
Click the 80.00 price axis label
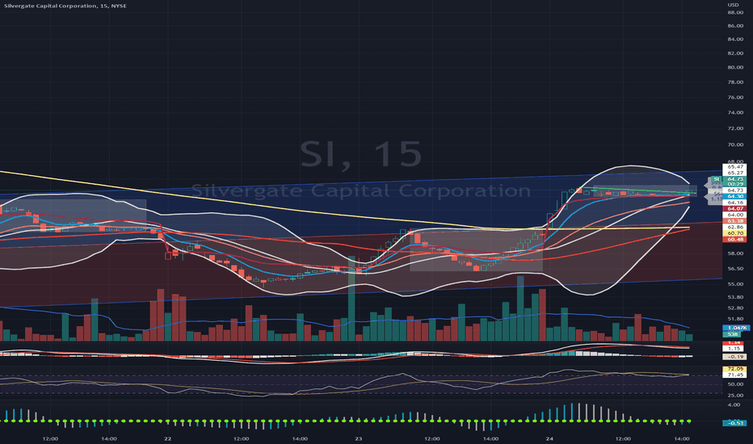point(735,67)
